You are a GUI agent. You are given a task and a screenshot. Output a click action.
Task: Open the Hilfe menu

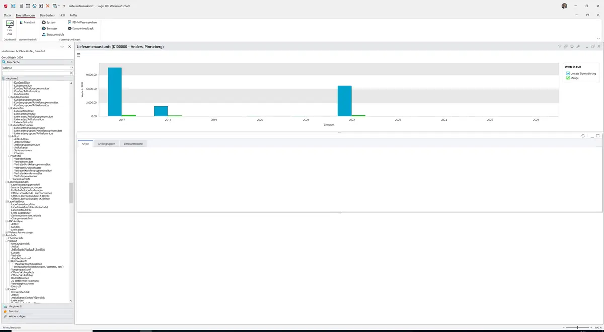click(x=73, y=15)
